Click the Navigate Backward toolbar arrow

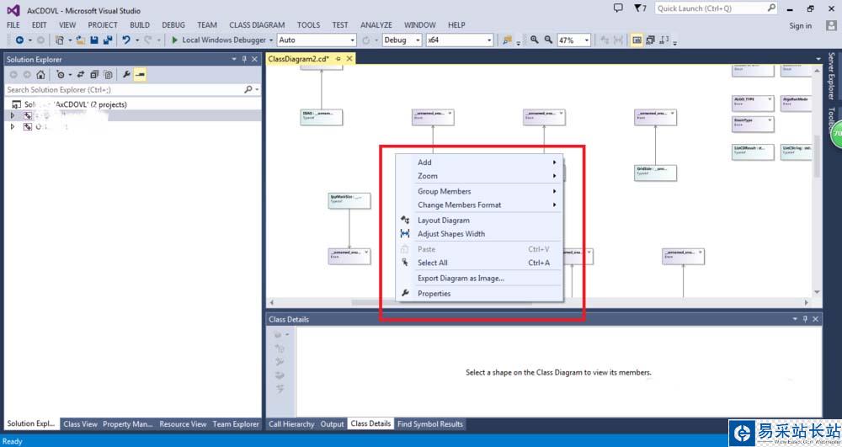coord(20,40)
